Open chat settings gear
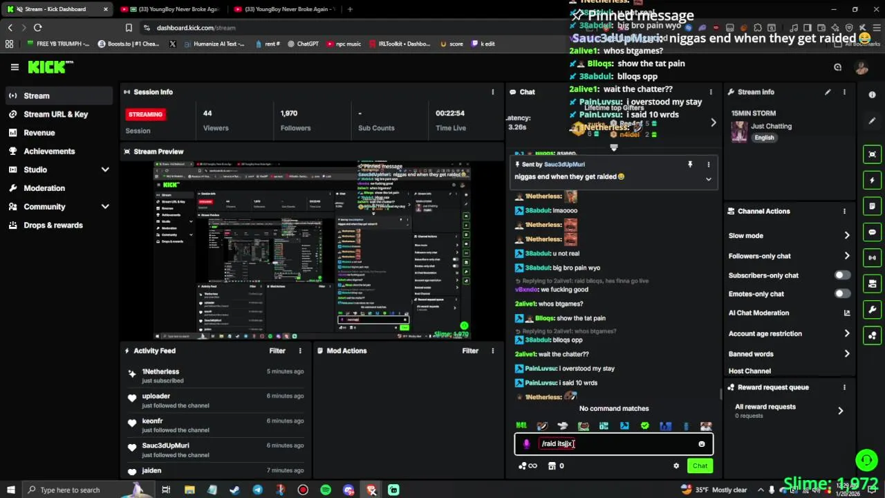The width and height of the screenshot is (885, 498). (676, 466)
